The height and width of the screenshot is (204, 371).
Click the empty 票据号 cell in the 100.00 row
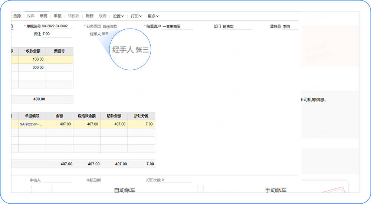coord(59,59)
